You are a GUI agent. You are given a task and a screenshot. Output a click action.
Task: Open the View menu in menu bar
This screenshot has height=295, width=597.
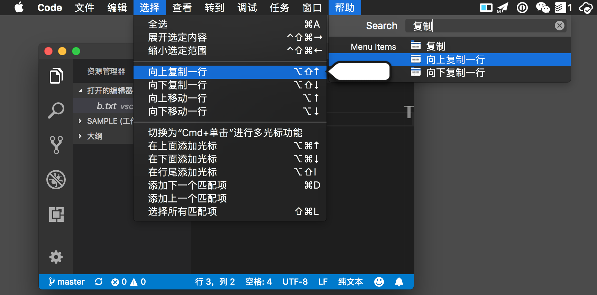[182, 8]
